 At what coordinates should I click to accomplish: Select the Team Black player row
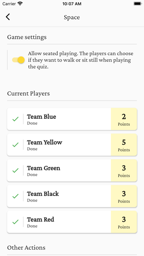coord(72,196)
